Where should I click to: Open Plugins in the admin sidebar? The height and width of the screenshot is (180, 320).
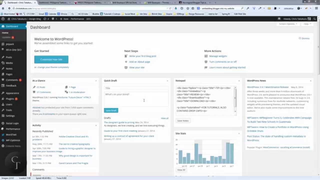(x=10, y=99)
